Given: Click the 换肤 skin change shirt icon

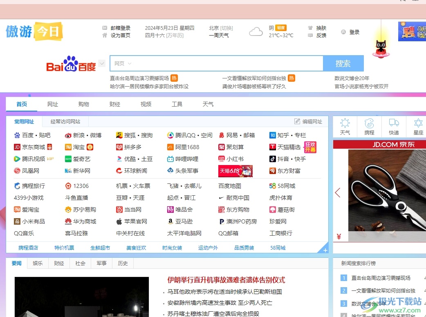Looking at the screenshot, I should [x=310, y=28].
